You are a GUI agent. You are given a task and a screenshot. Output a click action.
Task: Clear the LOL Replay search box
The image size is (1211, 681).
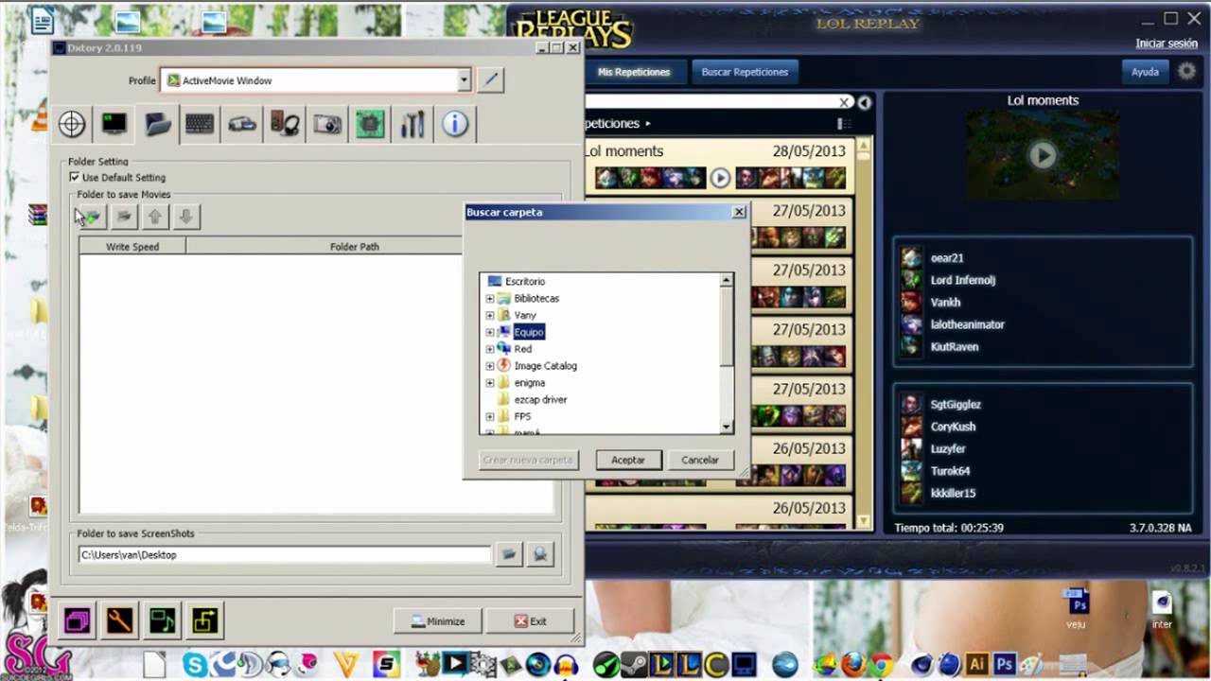tap(845, 102)
